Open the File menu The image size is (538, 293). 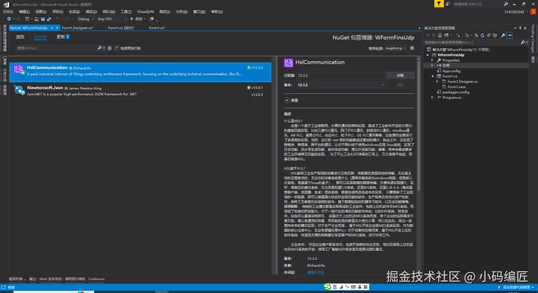pos(8,11)
